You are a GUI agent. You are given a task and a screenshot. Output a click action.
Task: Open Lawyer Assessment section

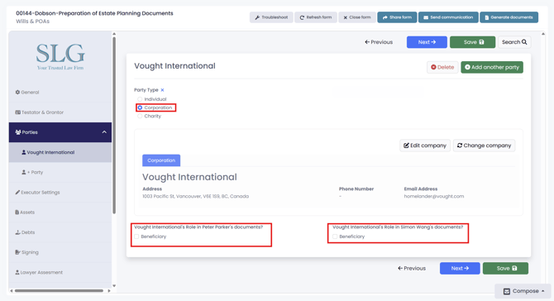[x=60, y=272]
